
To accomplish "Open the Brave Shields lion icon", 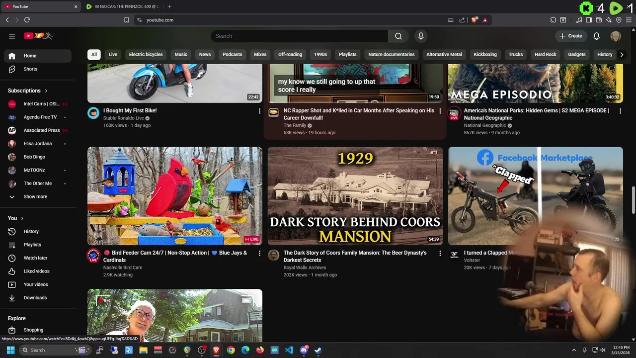I will coord(475,20).
